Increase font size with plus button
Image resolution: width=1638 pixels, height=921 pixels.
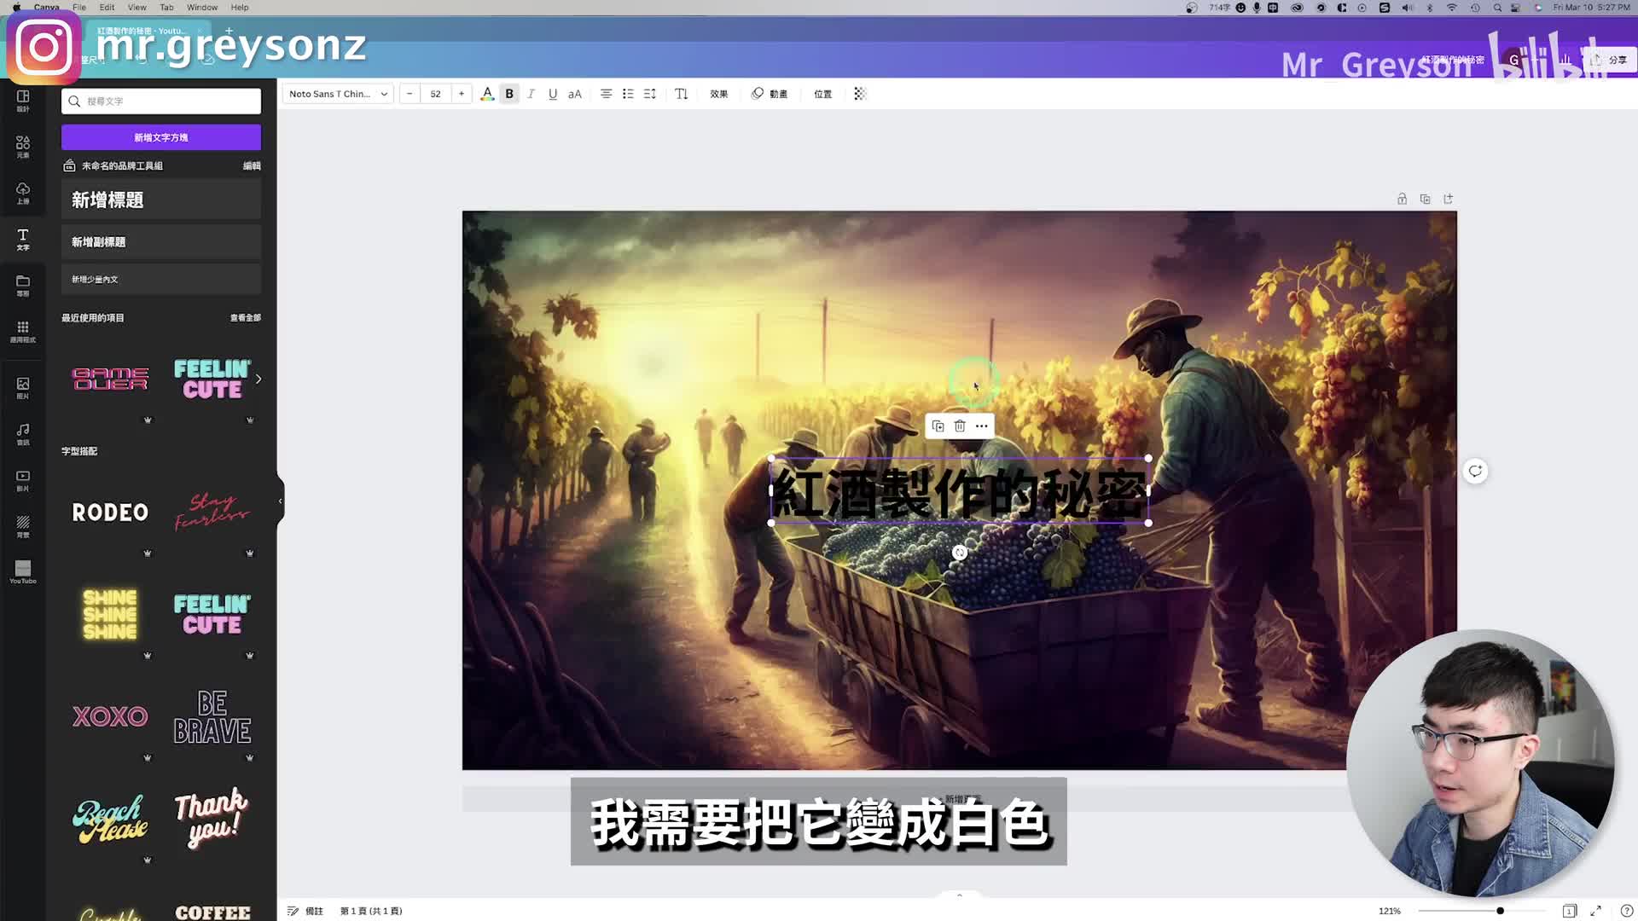click(462, 94)
